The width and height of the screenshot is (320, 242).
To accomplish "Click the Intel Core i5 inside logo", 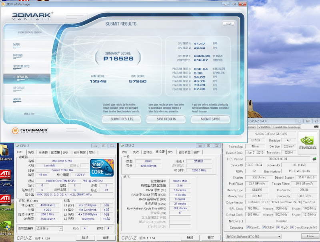I will tap(102, 168).
